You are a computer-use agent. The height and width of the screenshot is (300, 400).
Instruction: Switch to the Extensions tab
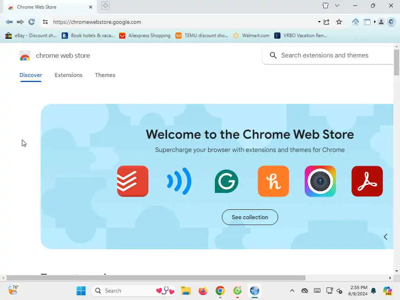[x=68, y=75]
